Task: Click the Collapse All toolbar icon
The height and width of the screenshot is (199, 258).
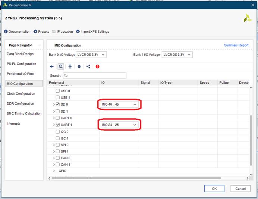Action: point(70,67)
